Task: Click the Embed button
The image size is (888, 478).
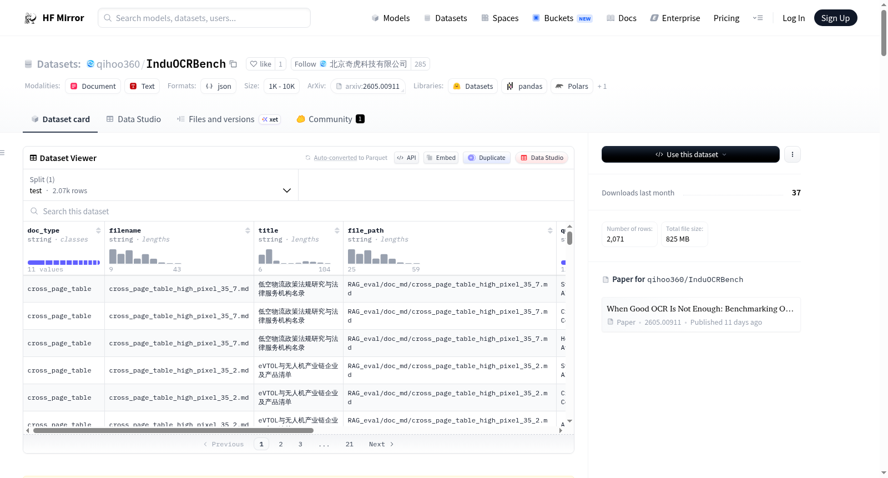Action: coord(441,158)
